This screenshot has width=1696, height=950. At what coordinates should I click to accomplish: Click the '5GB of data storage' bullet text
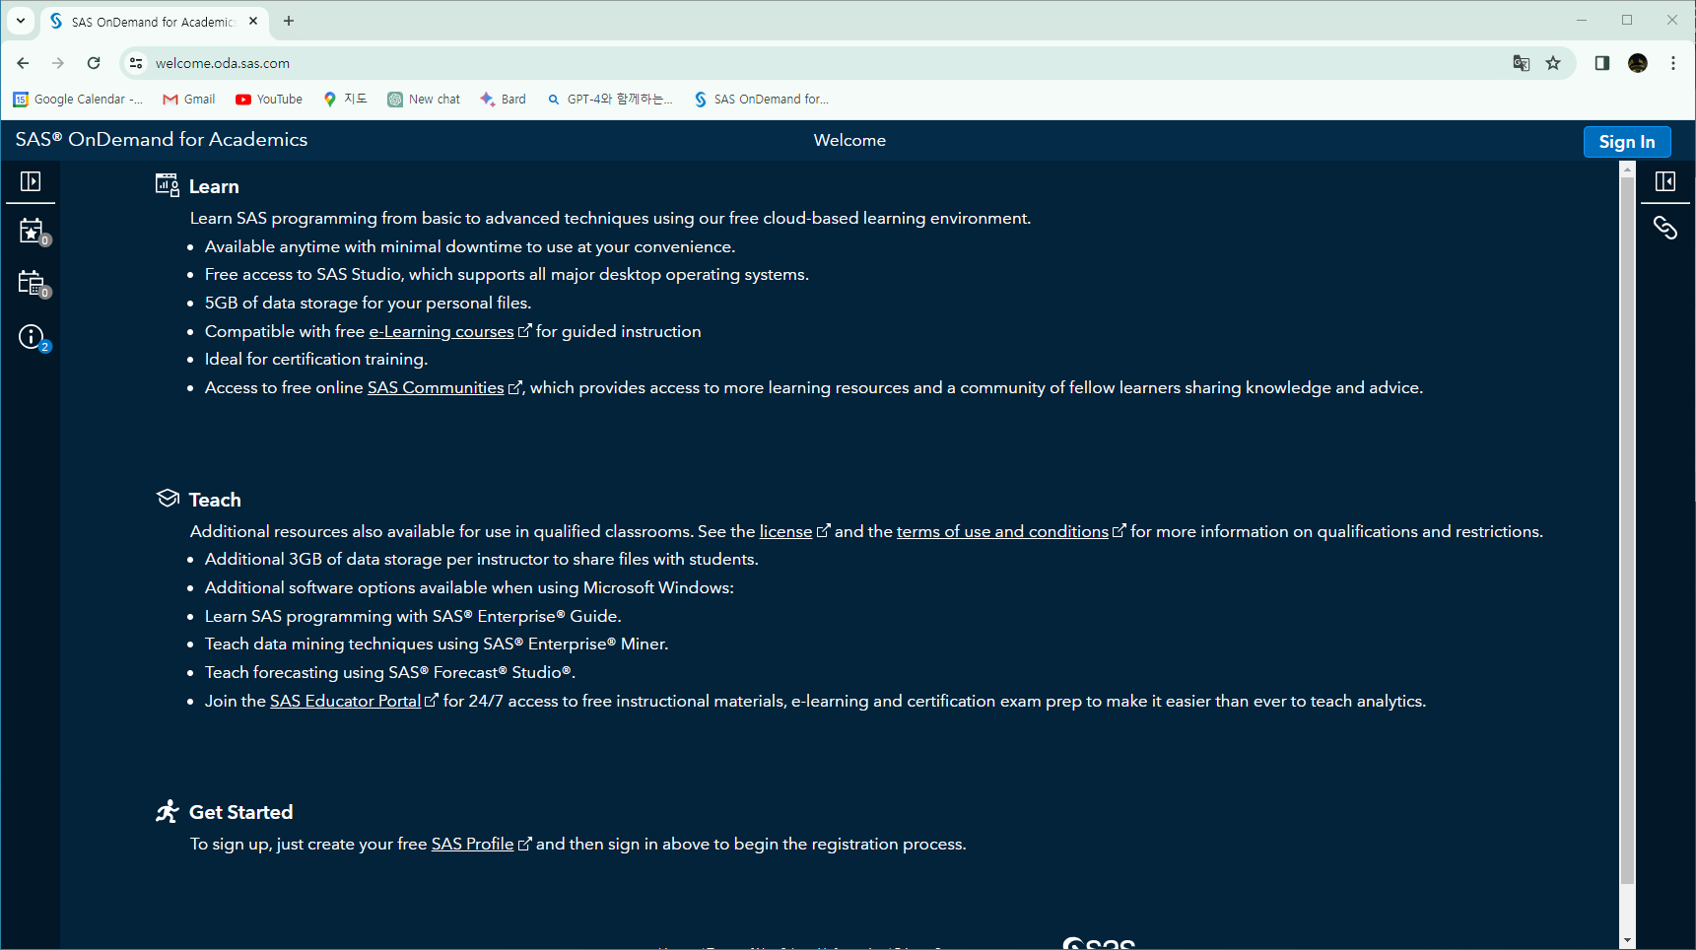click(368, 303)
